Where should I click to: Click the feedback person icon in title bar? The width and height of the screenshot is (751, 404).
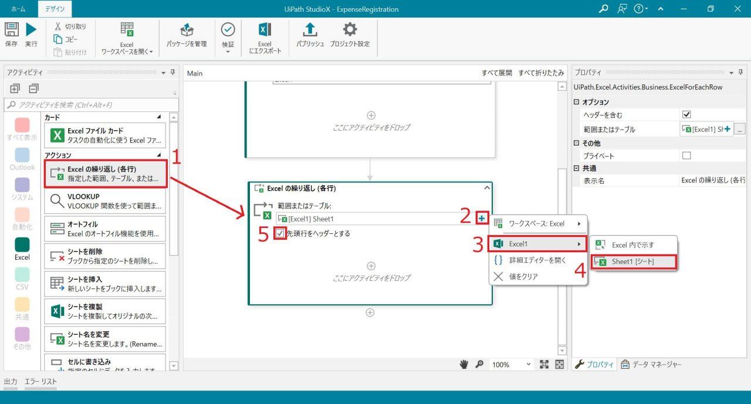pos(622,9)
